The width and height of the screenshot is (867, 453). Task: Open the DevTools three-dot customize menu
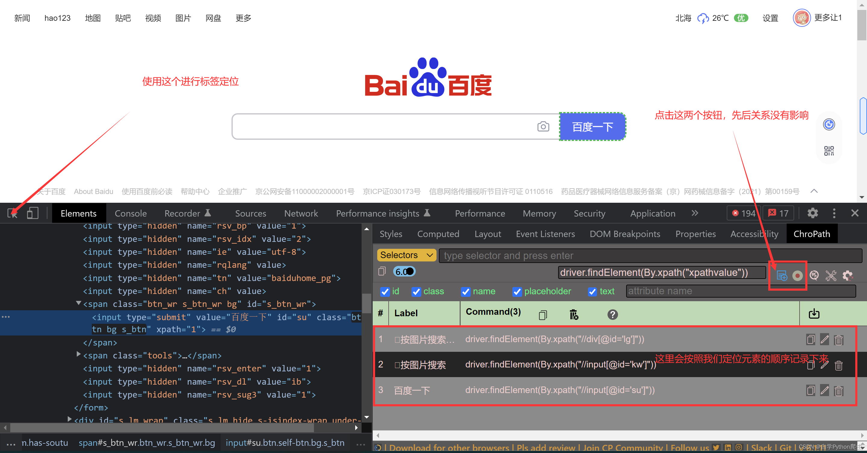click(834, 213)
